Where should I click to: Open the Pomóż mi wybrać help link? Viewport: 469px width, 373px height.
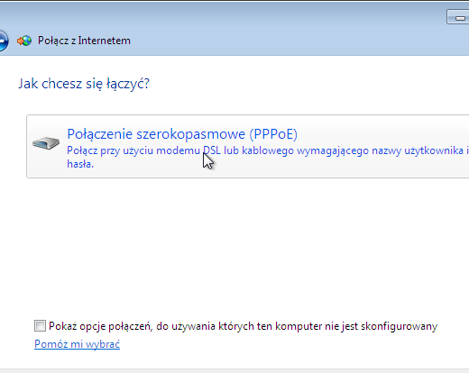pyautogui.click(x=77, y=344)
